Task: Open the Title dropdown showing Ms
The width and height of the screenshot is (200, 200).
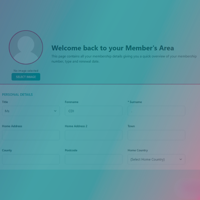Action: [31, 111]
